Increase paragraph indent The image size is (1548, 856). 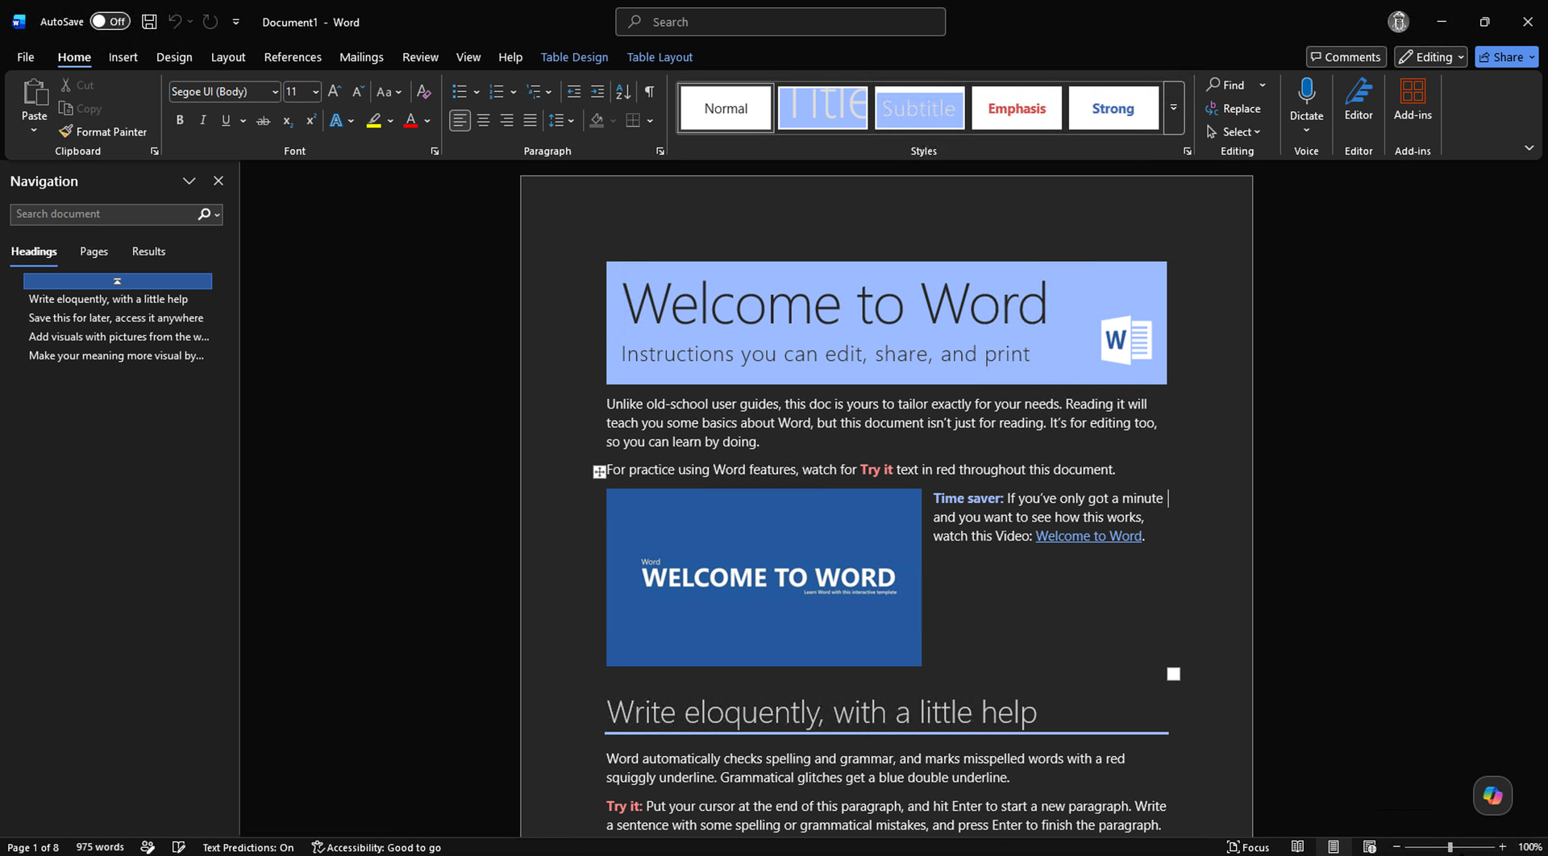click(597, 92)
